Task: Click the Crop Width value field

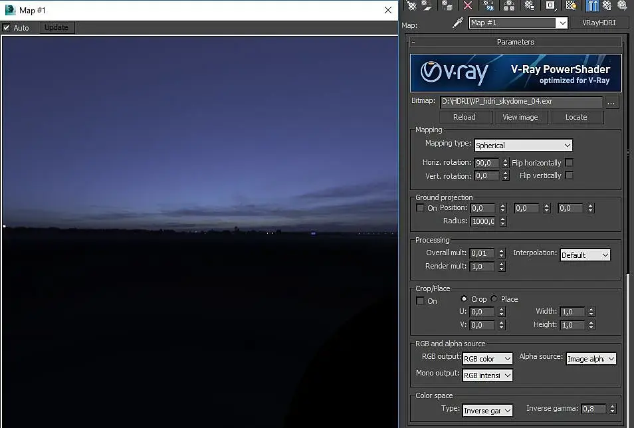Action: click(x=573, y=312)
